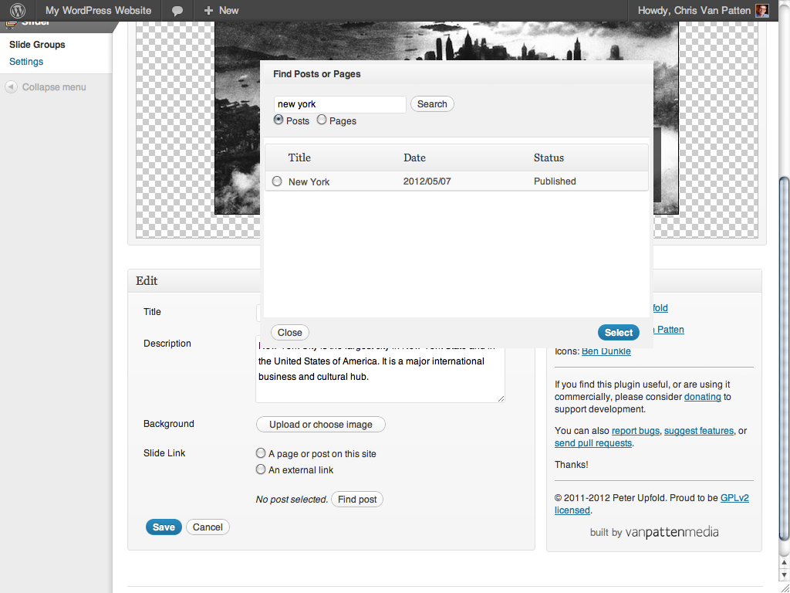
Task: Click the Find Posts or Pages heading
Action: [x=317, y=73]
